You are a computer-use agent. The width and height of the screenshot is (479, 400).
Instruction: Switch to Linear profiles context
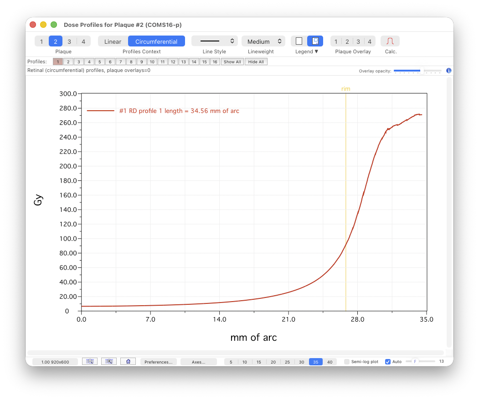[113, 41]
